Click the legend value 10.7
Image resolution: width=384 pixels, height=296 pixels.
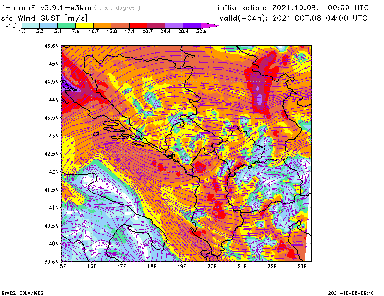click(94, 31)
